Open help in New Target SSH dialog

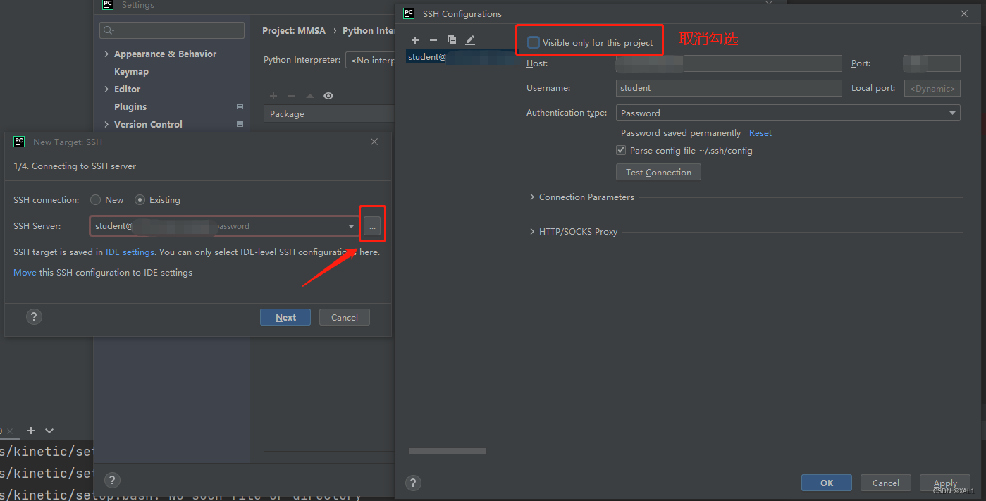(x=34, y=317)
